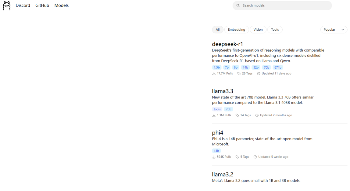Image resolution: width=350 pixels, height=191 pixels.
Task: Click the clock icon by Updated 2 months ago
Action: [257, 115]
